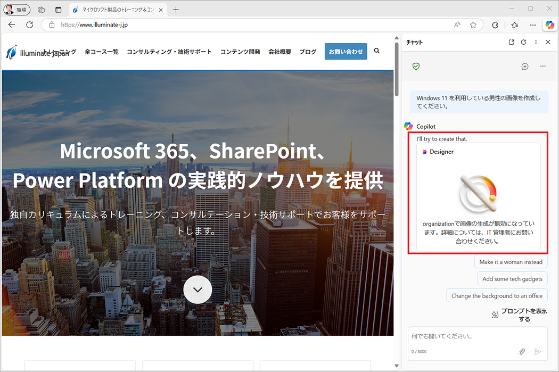
Task: Attach a file with paperclip icon
Action: pos(522,352)
